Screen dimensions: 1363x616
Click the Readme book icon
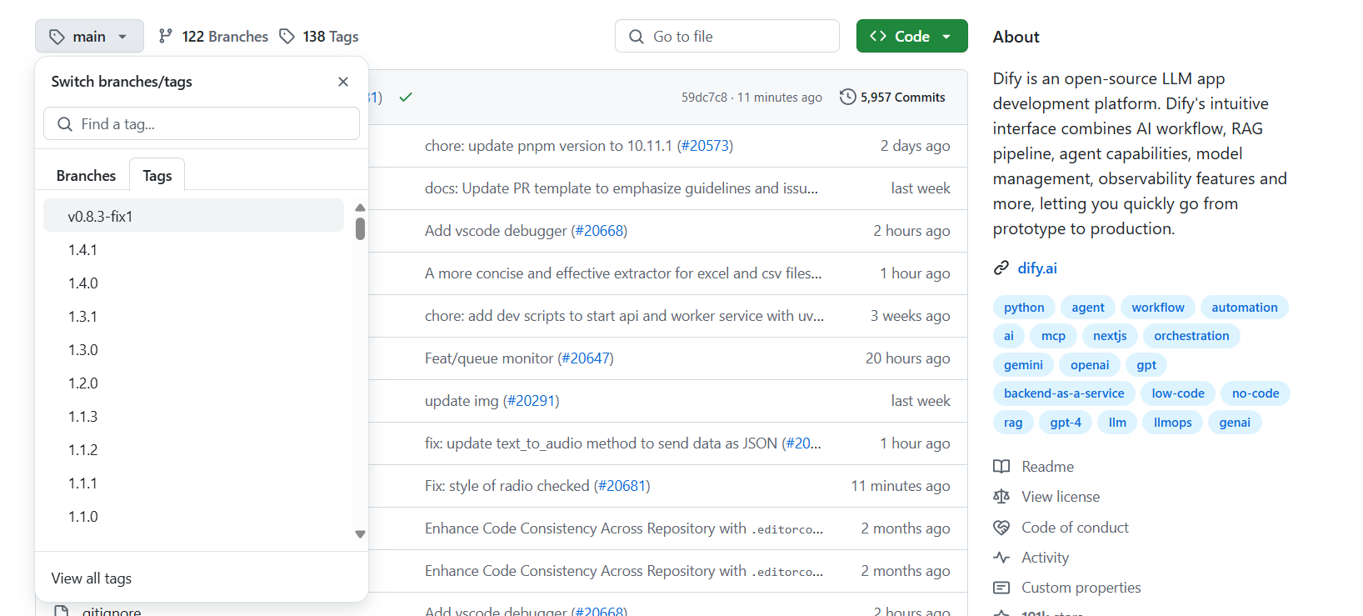(1001, 467)
